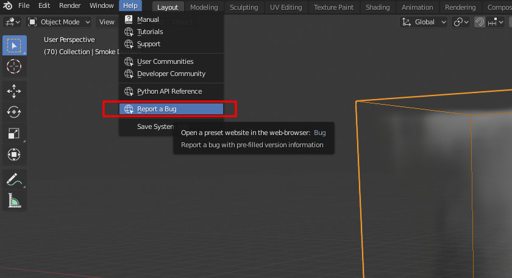Close the Help menu

130,5
